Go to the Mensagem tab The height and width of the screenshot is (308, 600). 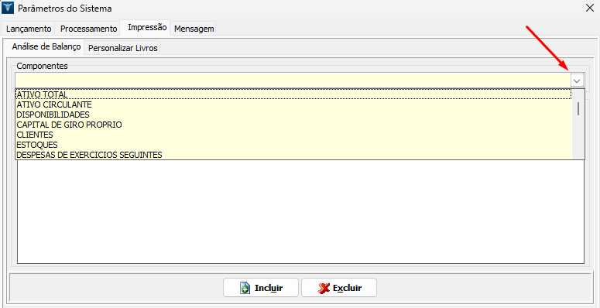click(x=194, y=29)
